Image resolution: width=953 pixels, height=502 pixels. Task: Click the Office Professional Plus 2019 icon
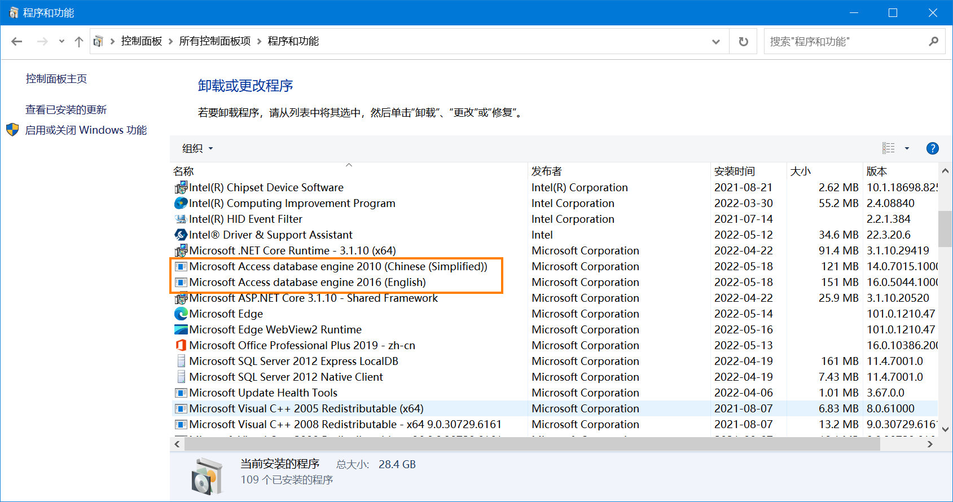pyautogui.click(x=181, y=345)
